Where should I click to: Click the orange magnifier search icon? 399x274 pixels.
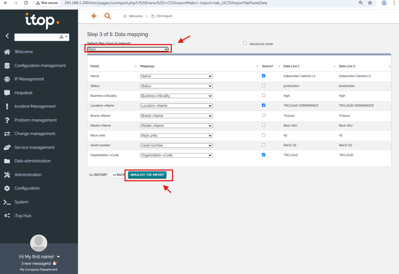(108, 16)
